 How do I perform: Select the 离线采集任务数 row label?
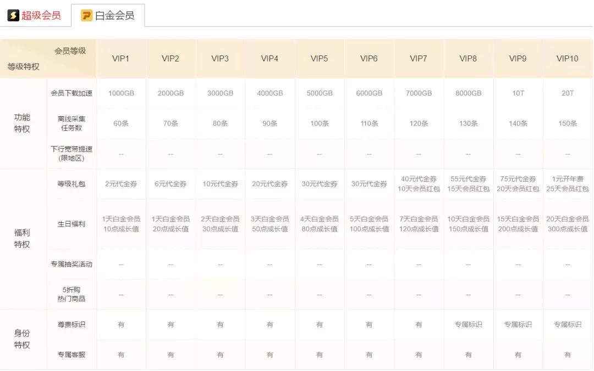click(x=71, y=123)
